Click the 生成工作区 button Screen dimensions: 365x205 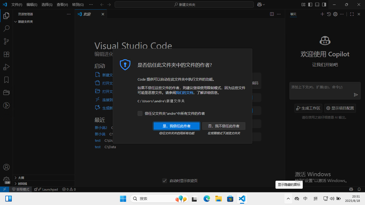[308, 108]
